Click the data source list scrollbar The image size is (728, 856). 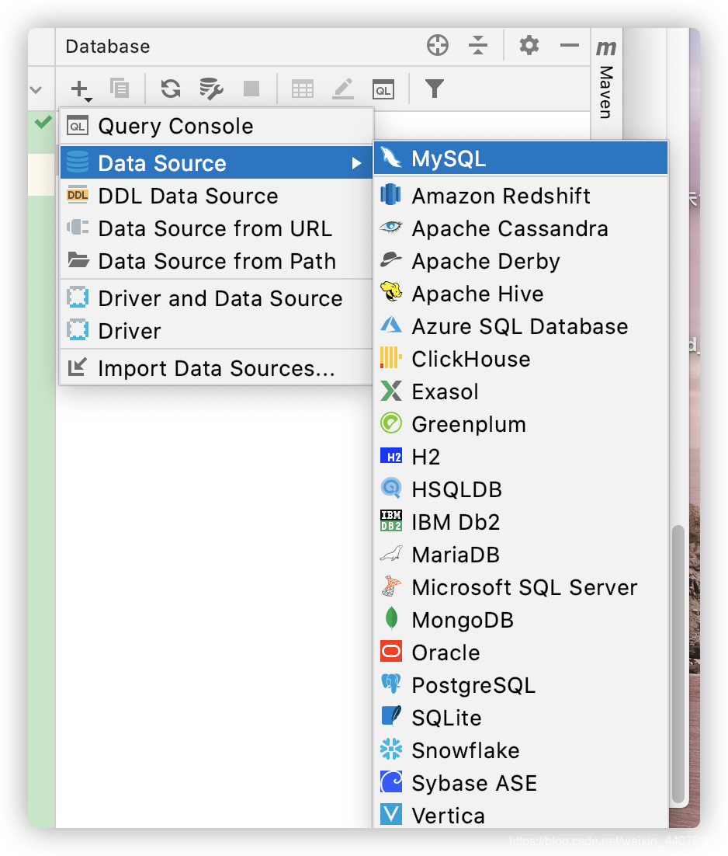click(x=678, y=664)
